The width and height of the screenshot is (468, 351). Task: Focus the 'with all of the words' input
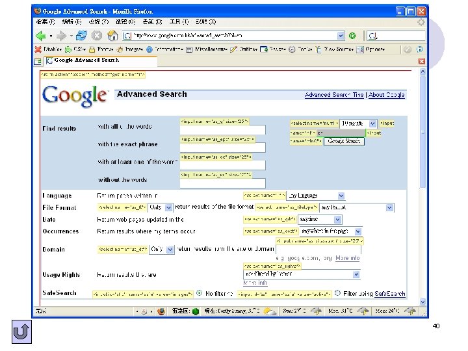tap(223, 130)
